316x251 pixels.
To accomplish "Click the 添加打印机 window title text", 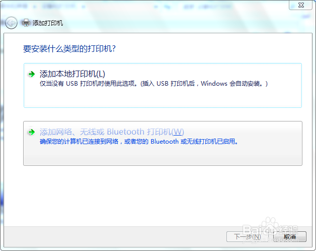I will 48,23.
